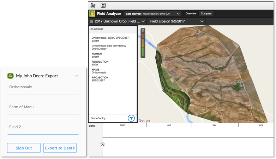Screen dimensions: 276x159
Task: Select the Farm of Manu field
Action: click(x=43, y=107)
